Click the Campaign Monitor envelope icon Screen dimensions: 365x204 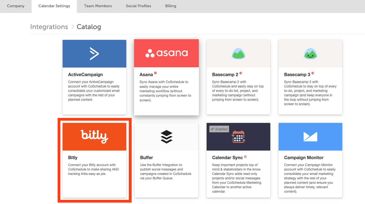coord(310,137)
